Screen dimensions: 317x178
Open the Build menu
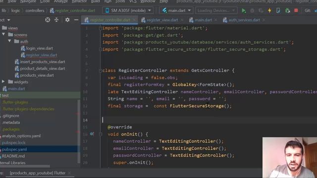coord(95,1)
